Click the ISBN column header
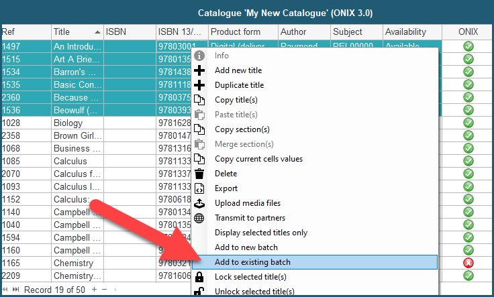 tap(130, 32)
